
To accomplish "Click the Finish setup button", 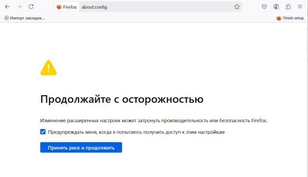I will [x=290, y=18].
